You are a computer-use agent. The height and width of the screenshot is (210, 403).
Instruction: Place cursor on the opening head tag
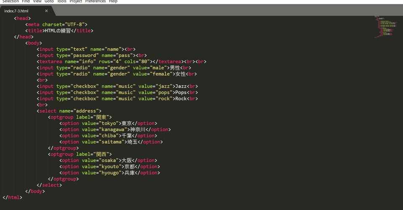click(x=22, y=18)
